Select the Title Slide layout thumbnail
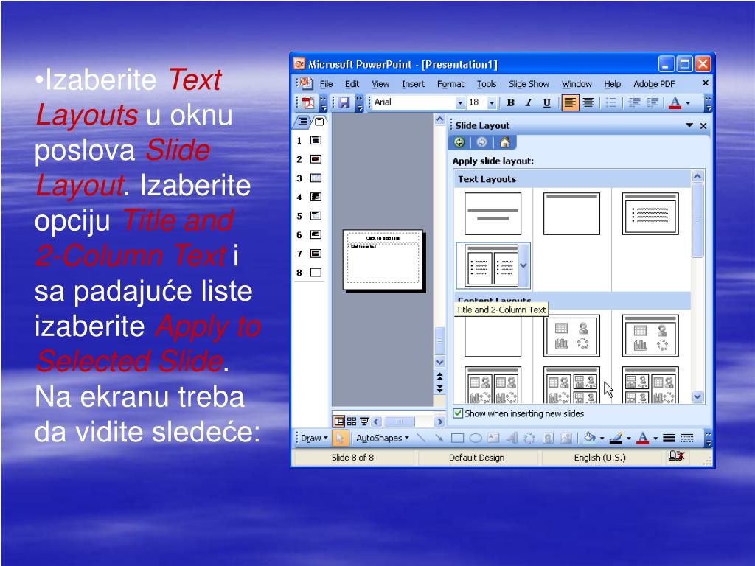This screenshot has height=566, width=755. click(493, 214)
